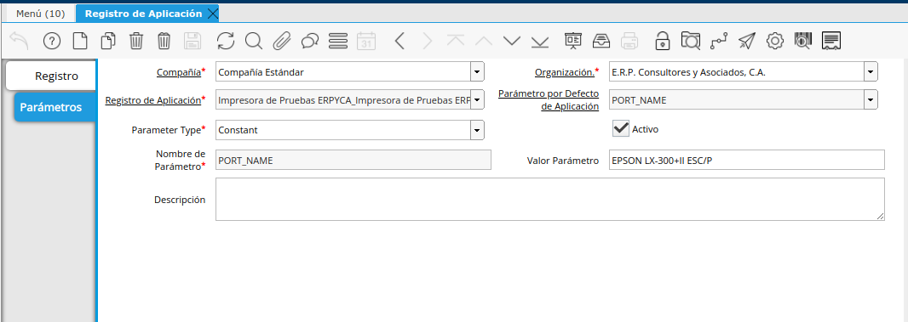Screen dimensions: 908x322
Task: Open attachments with the paperclip icon
Action: (x=281, y=41)
